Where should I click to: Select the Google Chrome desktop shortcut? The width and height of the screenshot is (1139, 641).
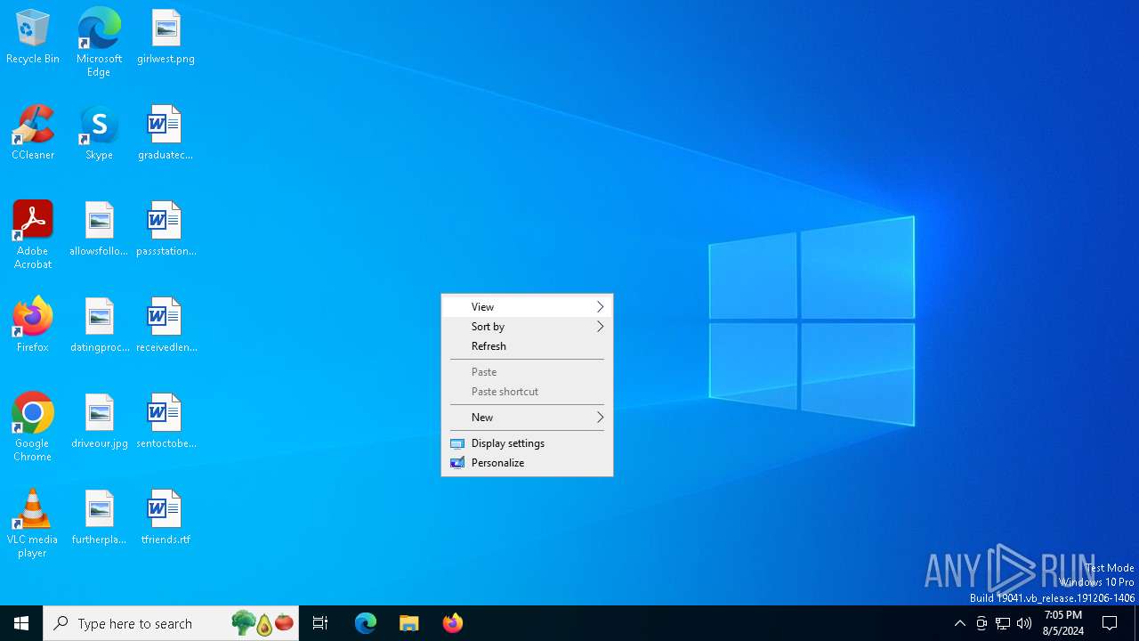point(33,427)
